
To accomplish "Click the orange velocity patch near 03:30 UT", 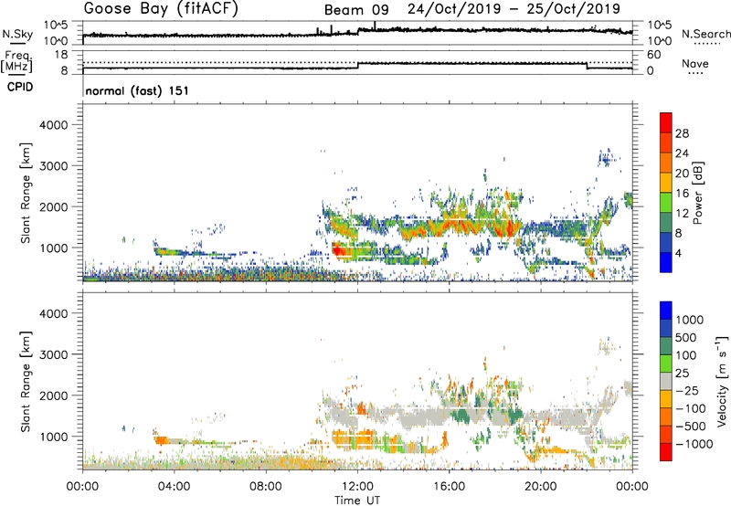I will pos(162,440).
